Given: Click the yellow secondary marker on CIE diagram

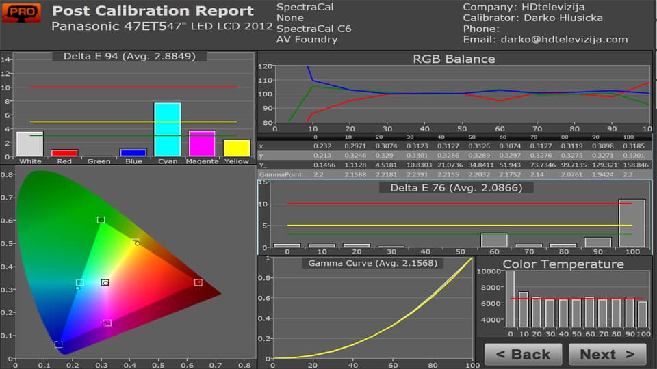Looking at the screenshot, I should 136,242.
